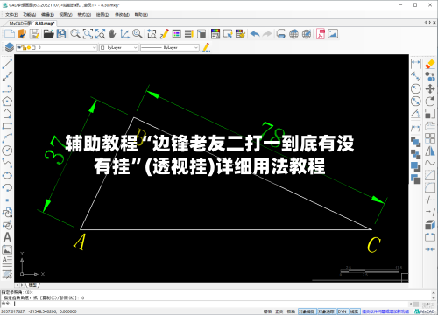Click the image export icon
This screenshot has height=315, width=438.
[x=333, y=34]
